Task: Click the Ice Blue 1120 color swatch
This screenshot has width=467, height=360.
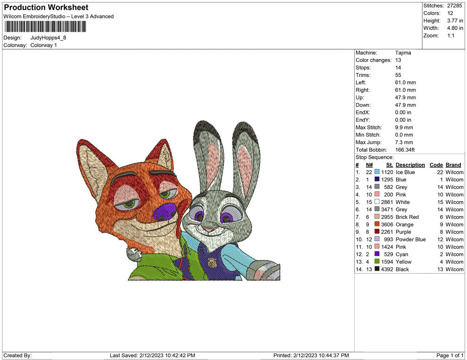Action: click(377, 172)
